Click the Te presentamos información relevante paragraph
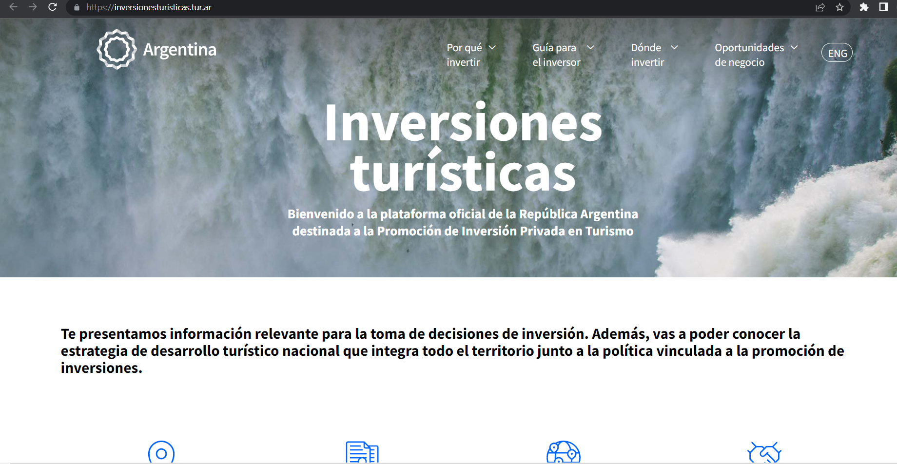897x464 pixels. (452, 351)
